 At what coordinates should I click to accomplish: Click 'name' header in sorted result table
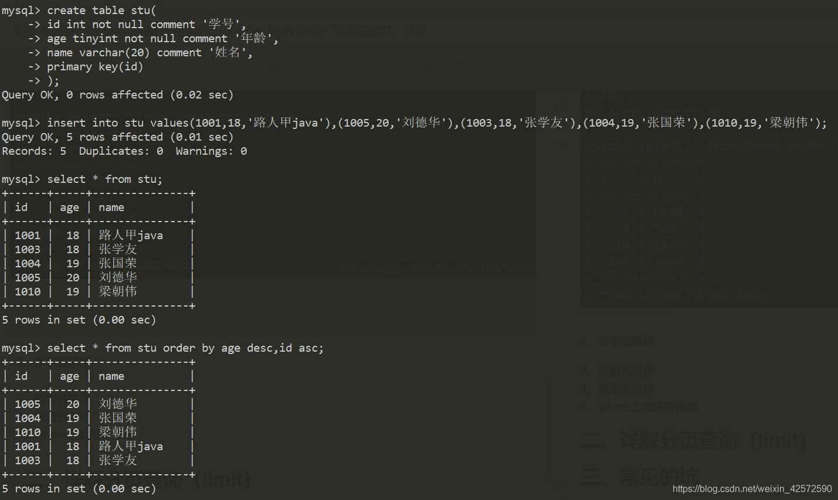tap(111, 376)
